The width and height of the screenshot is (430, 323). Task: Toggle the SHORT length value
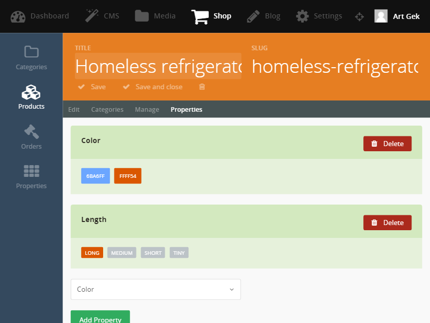[x=153, y=253]
